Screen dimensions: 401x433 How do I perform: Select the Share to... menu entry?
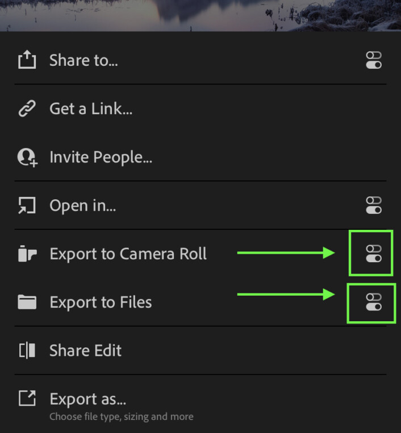tap(83, 60)
